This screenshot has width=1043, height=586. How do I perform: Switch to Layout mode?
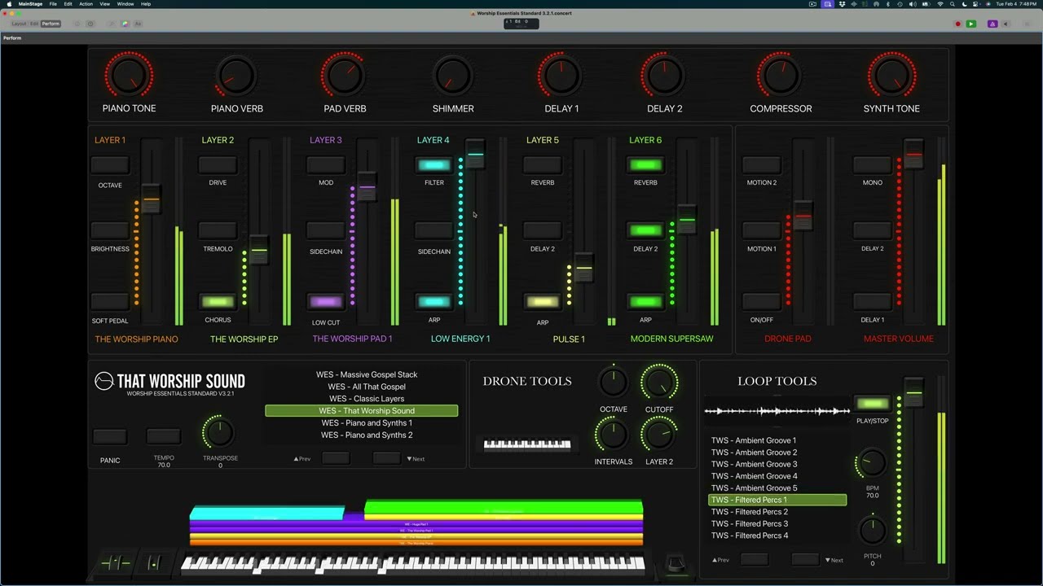pyautogui.click(x=19, y=24)
